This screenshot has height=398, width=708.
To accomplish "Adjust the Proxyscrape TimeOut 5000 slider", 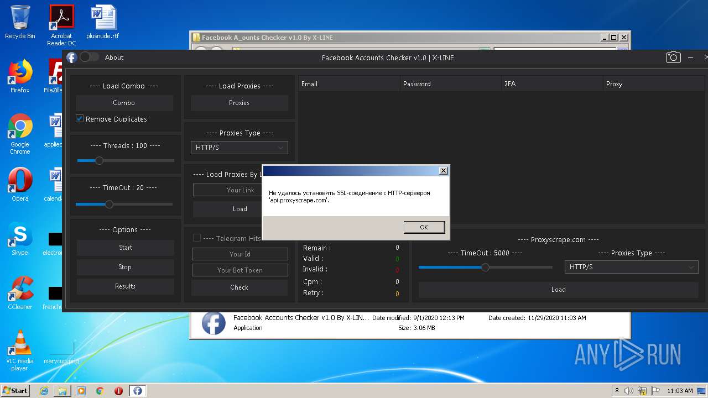I will coord(485,268).
